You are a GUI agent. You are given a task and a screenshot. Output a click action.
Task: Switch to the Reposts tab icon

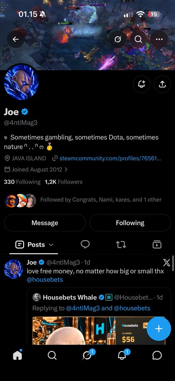[121, 244]
